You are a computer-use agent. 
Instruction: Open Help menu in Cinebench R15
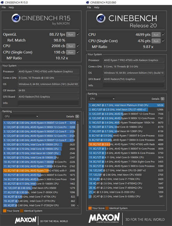click(11, 7)
